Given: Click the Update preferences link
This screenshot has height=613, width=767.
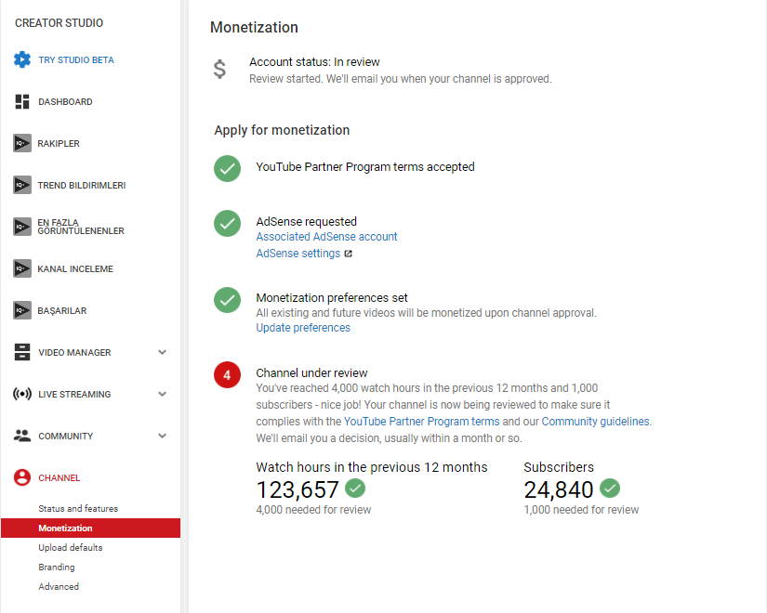Looking at the screenshot, I should point(303,328).
